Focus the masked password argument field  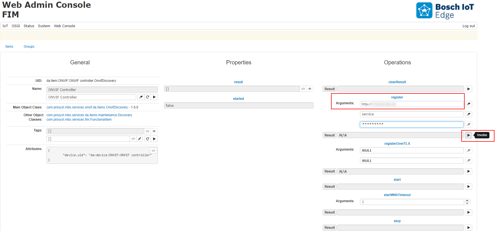click(x=412, y=125)
